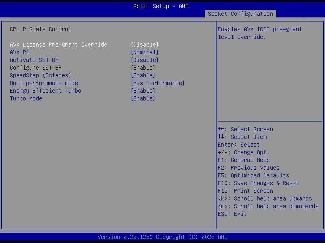The image size is (325, 243).
Task: Click the Aptio Setup - AMI title
Action: coord(161,6)
